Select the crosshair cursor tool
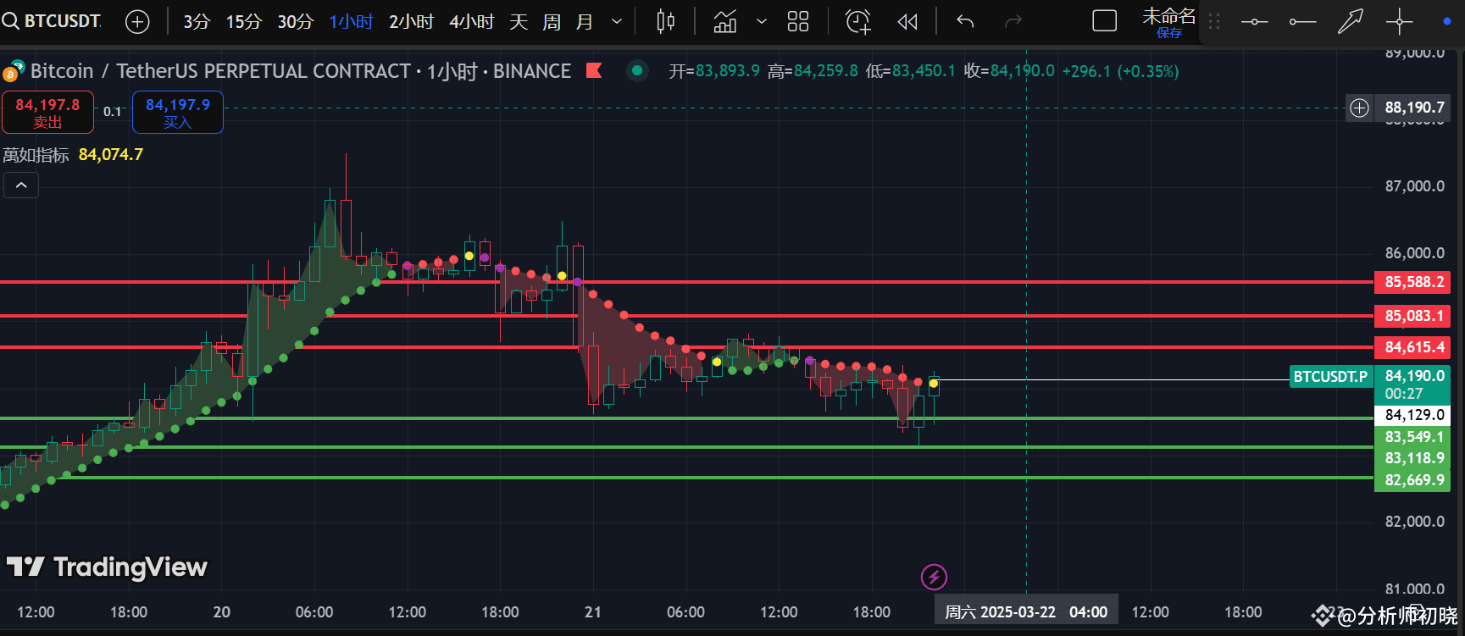Screen dimensions: 1465x636 [x=1399, y=22]
